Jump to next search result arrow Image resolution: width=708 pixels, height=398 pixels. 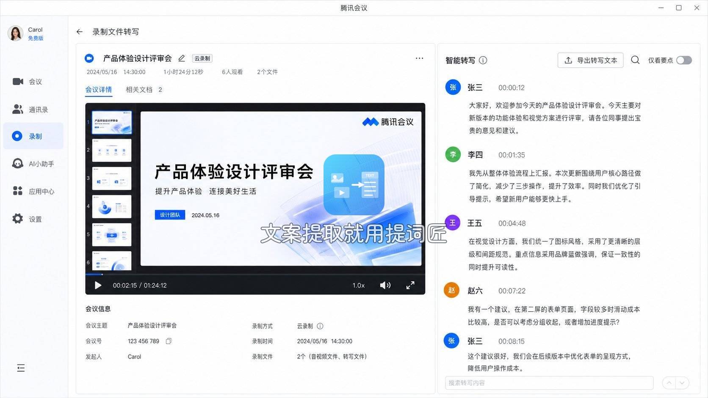pos(682,383)
